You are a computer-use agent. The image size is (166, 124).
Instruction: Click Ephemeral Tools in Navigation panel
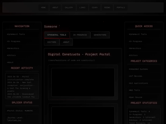[x=22, y=34]
